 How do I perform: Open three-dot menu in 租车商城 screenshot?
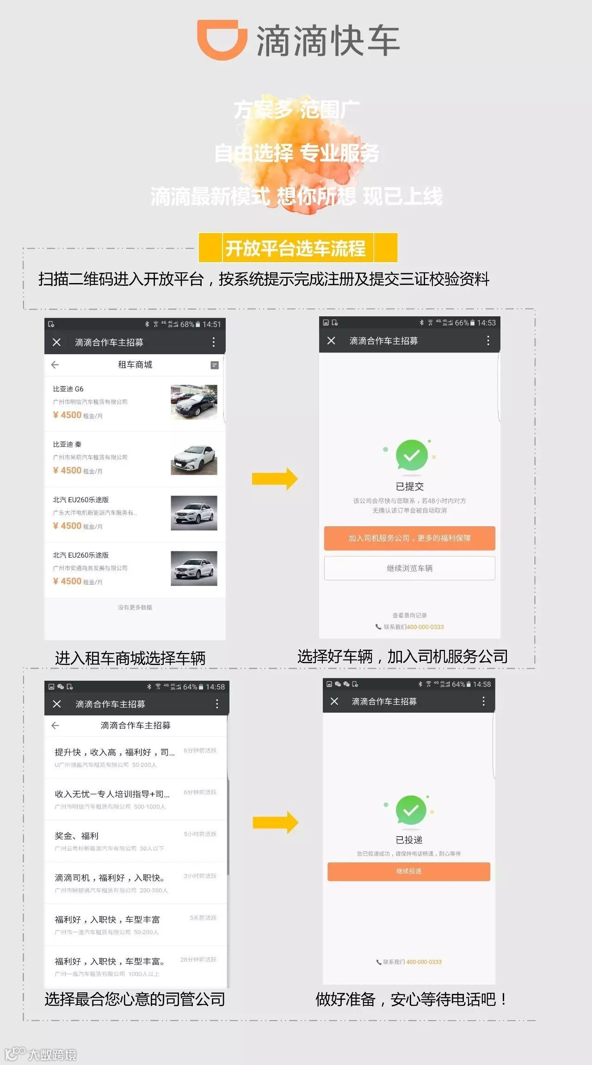(x=213, y=342)
